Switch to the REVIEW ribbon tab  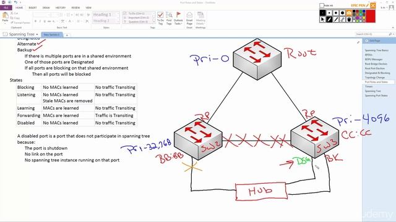(x=75, y=7)
